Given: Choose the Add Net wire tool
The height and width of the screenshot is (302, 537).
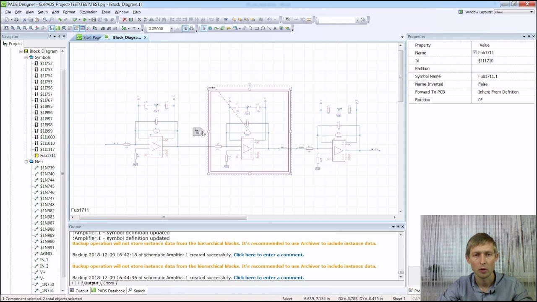Looking at the screenshot, I should point(216,29).
